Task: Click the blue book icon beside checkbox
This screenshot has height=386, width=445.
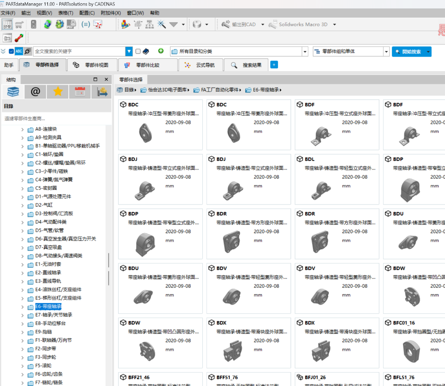Action: pyautogui.click(x=146, y=51)
